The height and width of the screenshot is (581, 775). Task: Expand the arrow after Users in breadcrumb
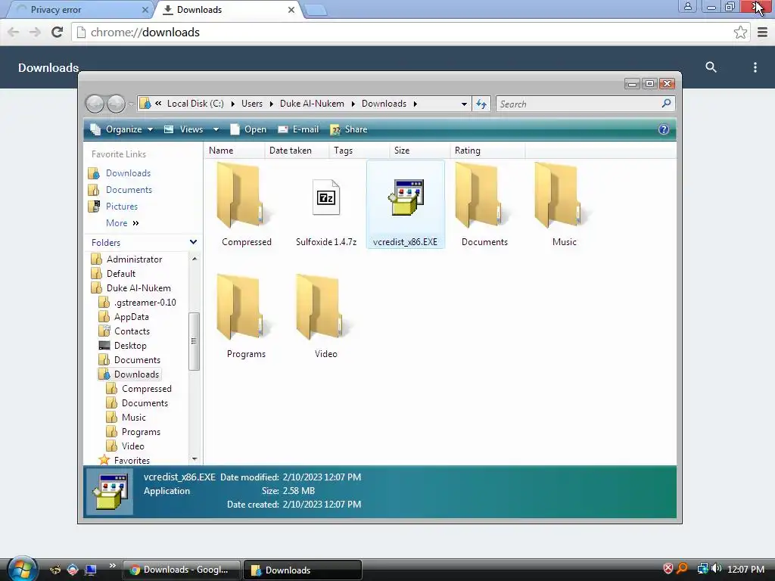point(272,104)
